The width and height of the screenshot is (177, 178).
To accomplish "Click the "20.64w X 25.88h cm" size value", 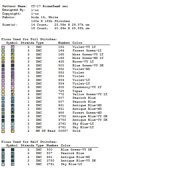I will point(72,28).
